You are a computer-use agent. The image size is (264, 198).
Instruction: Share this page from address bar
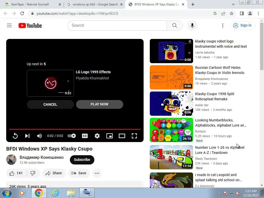coord(223,13)
